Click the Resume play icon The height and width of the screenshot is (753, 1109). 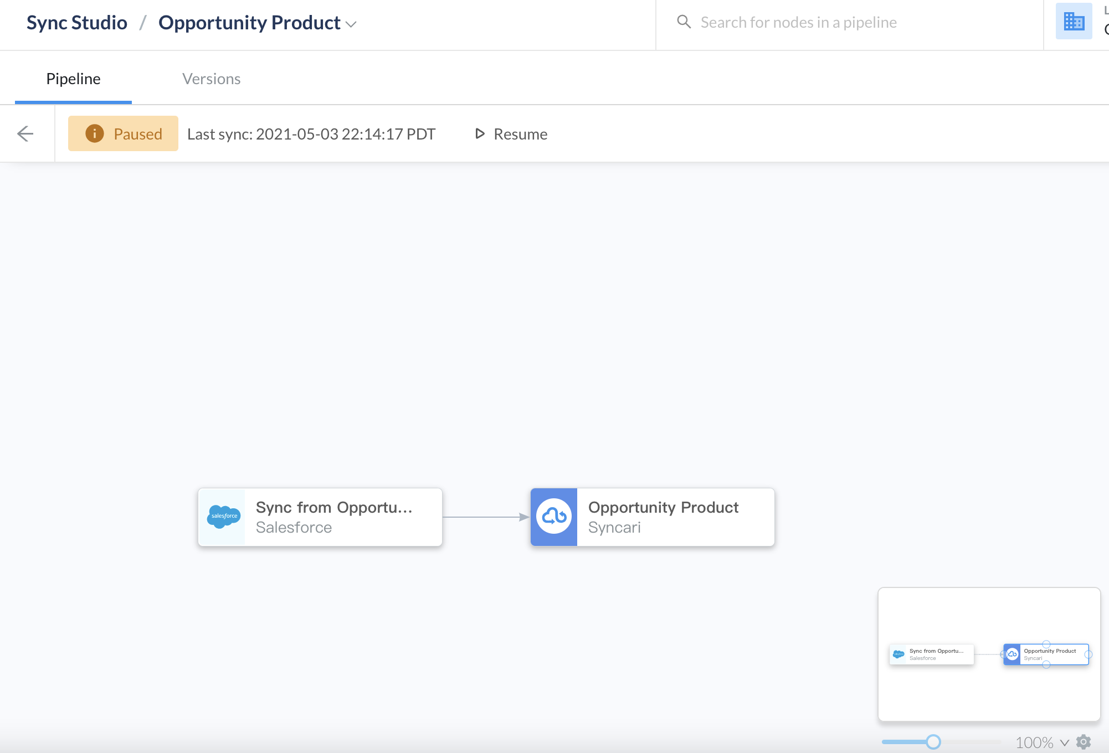tap(480, 134)
